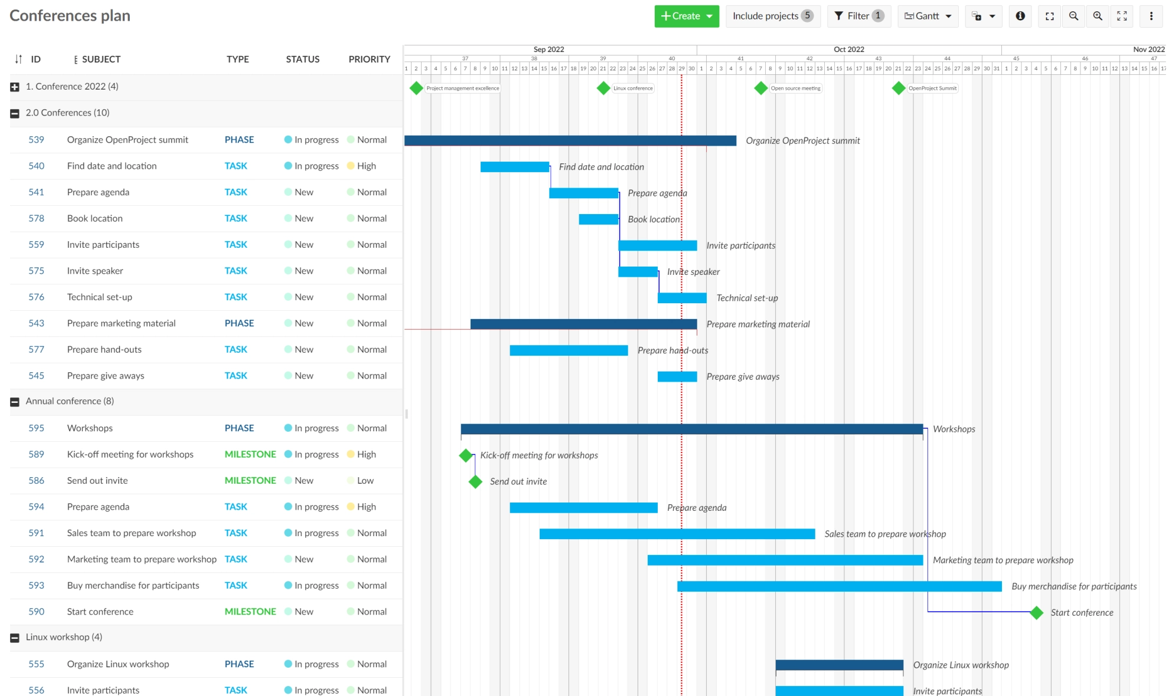The image size is (1169, 696).
Task: Open the Gantt view switcher dropdown
Action: 928,16
